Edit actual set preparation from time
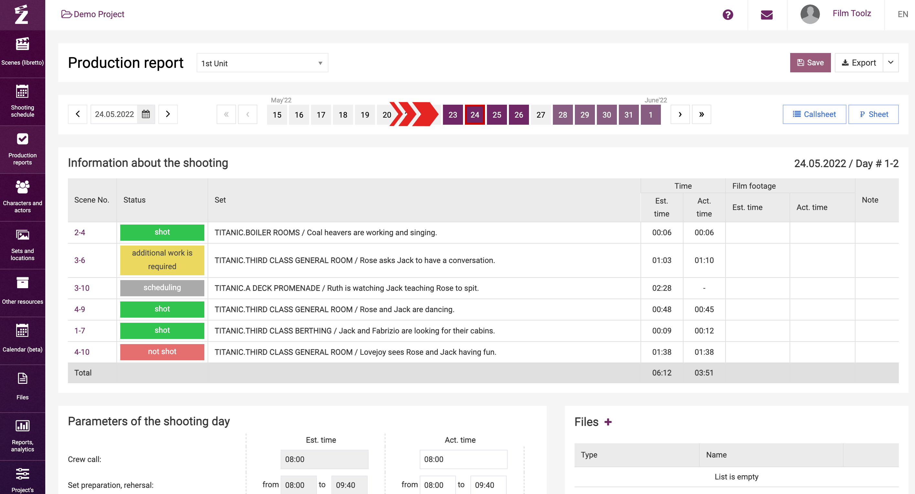The height and width of the screenshot is (494, 915). point(437,485)
